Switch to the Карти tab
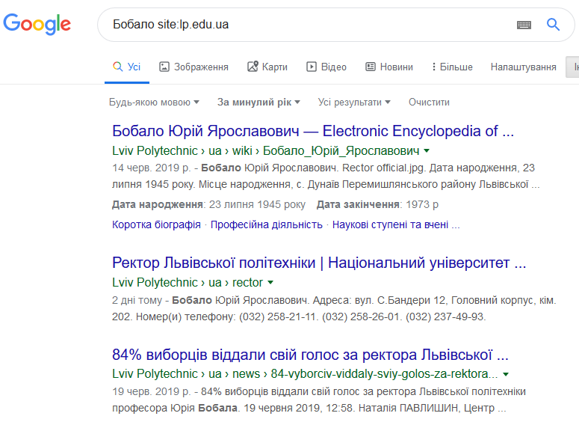Image resolution: width=579 pixels, height=425 pixels. click(267, 67)
